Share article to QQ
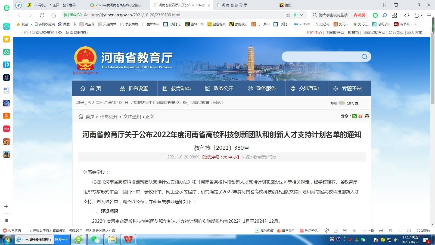The width and height of the screenshot is (435, 245). pyautogui.click(x=367, y=116)
